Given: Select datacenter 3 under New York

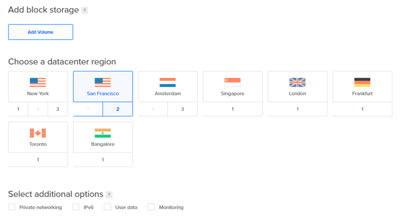Looking at the screenshot, I should (58, 109).
